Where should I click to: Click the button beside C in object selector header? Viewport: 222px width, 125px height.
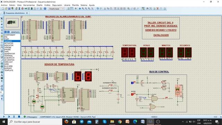[x=8, y=32]
